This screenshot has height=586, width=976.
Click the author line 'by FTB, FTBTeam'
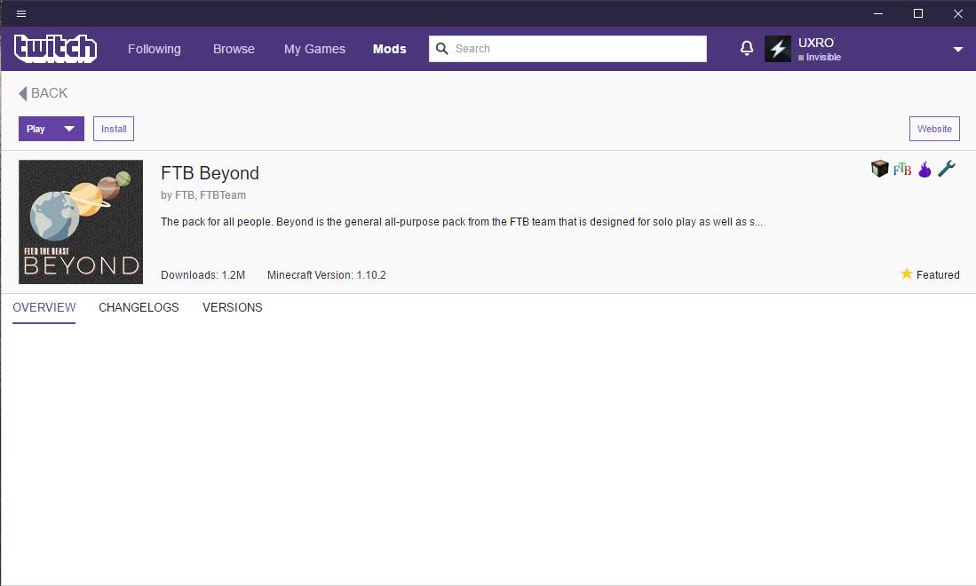click(203, 194)
